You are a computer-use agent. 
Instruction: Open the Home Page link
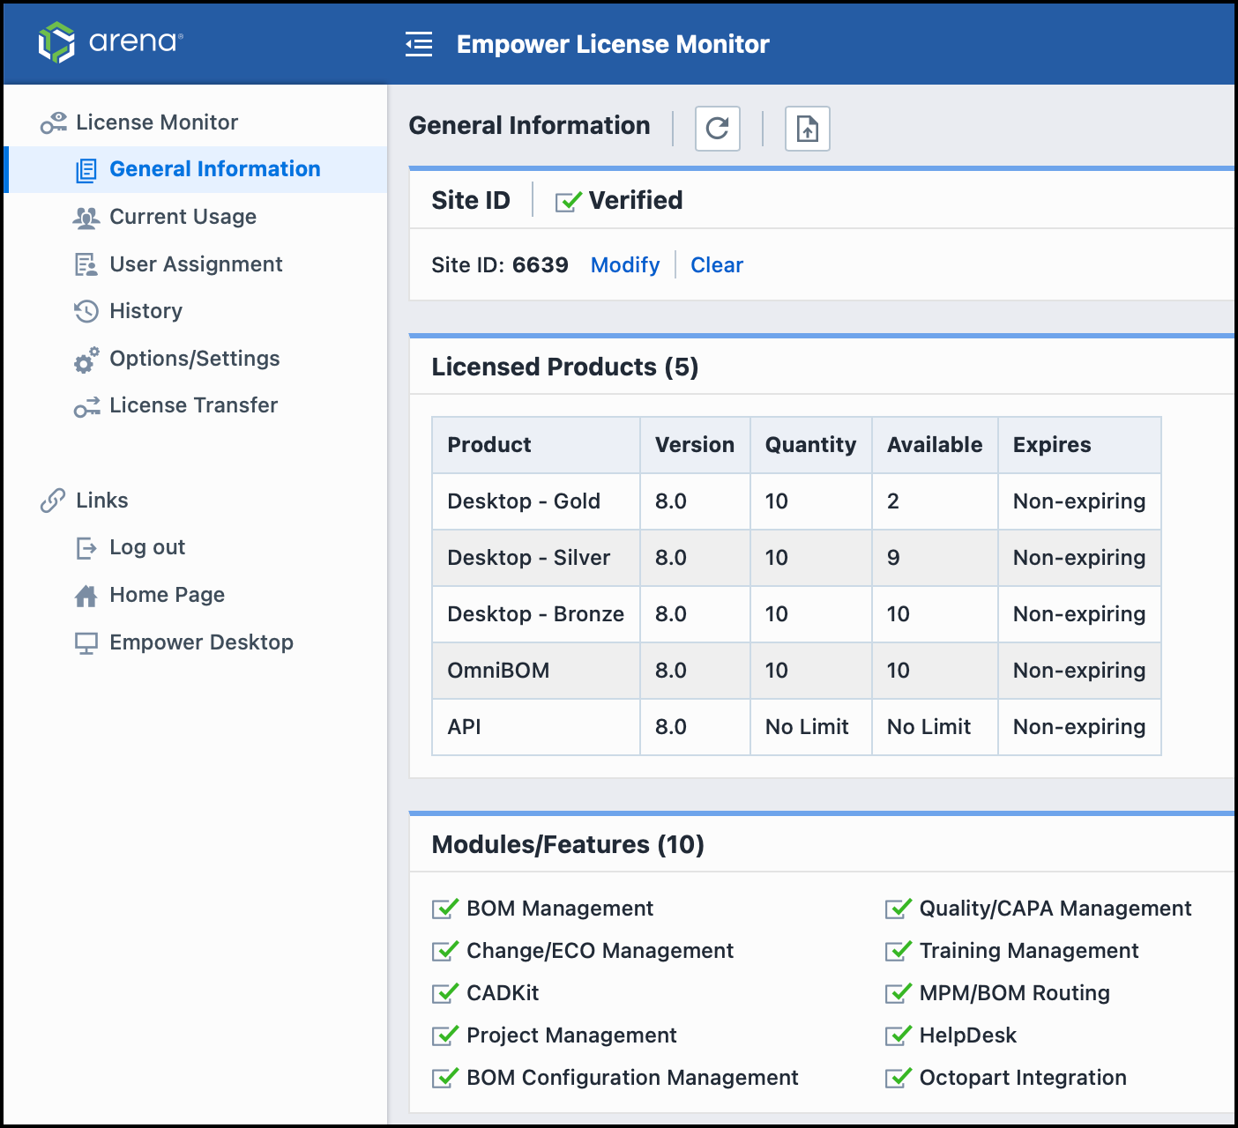(x=167, y=595)
